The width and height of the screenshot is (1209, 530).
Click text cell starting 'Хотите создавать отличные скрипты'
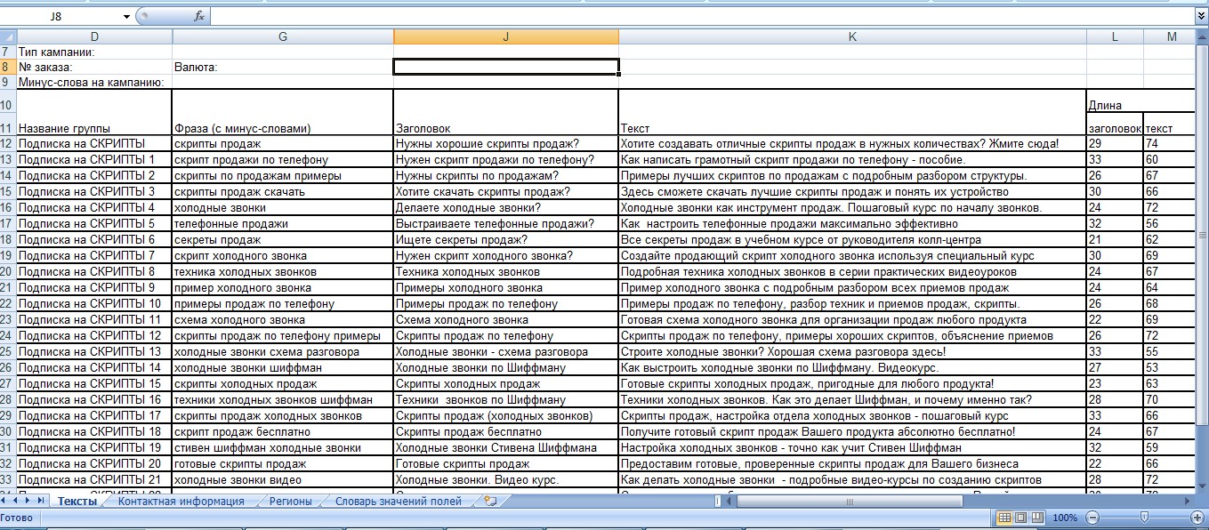coord(852,143)
